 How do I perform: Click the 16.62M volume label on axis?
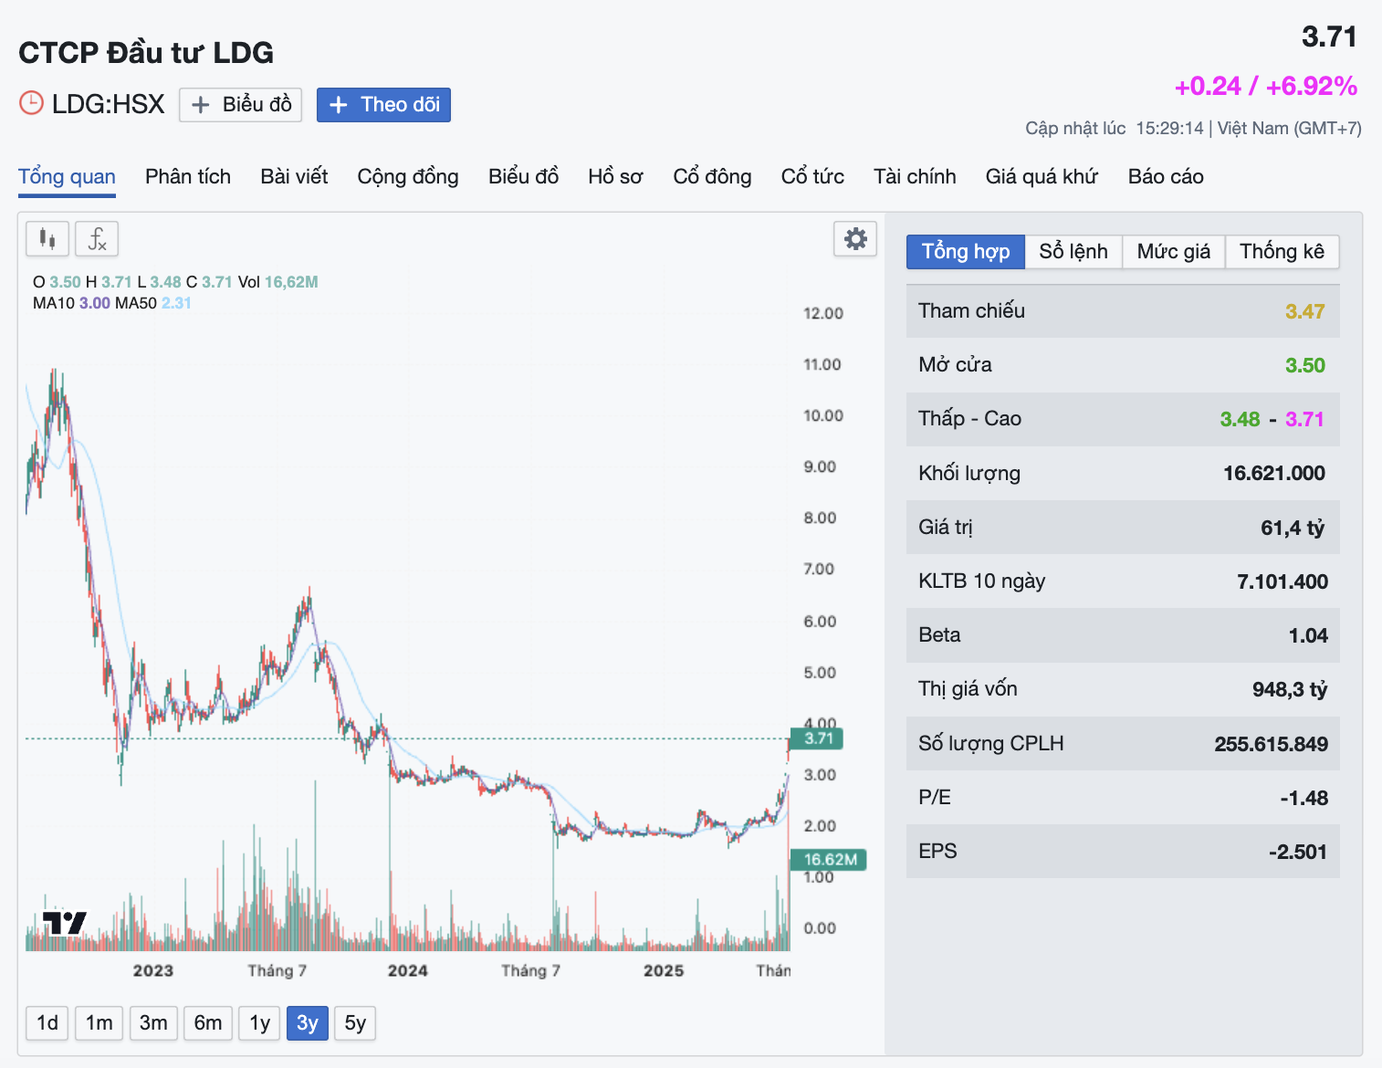829,860
